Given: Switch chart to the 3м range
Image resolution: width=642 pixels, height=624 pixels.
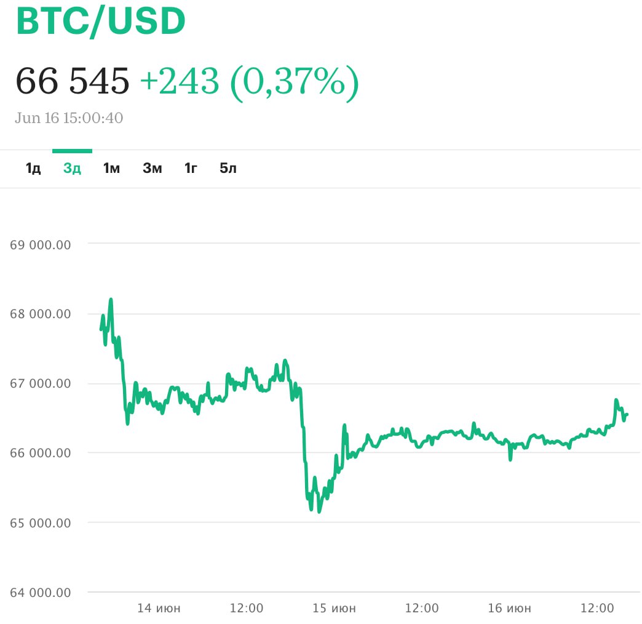Looking at the screenshot, I should click(x=152, y=168).
